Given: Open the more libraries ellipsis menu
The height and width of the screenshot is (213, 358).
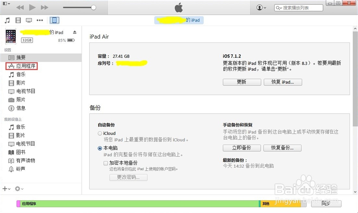Looking at the screenshot, I should pos(40,20).
